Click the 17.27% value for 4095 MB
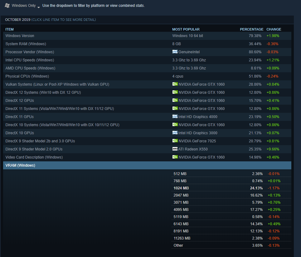 click(x=256, y=210)
